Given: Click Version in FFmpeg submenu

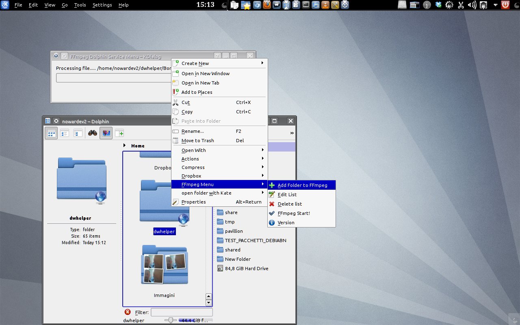Looking at the screenshot, I should point(301,223).
